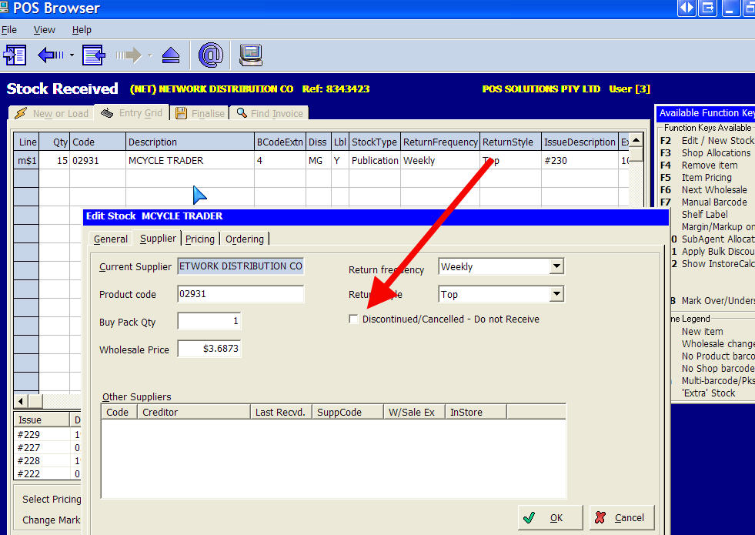Click the Cancel button
This screenshot has height=535, width=755.
coord(622,517)
